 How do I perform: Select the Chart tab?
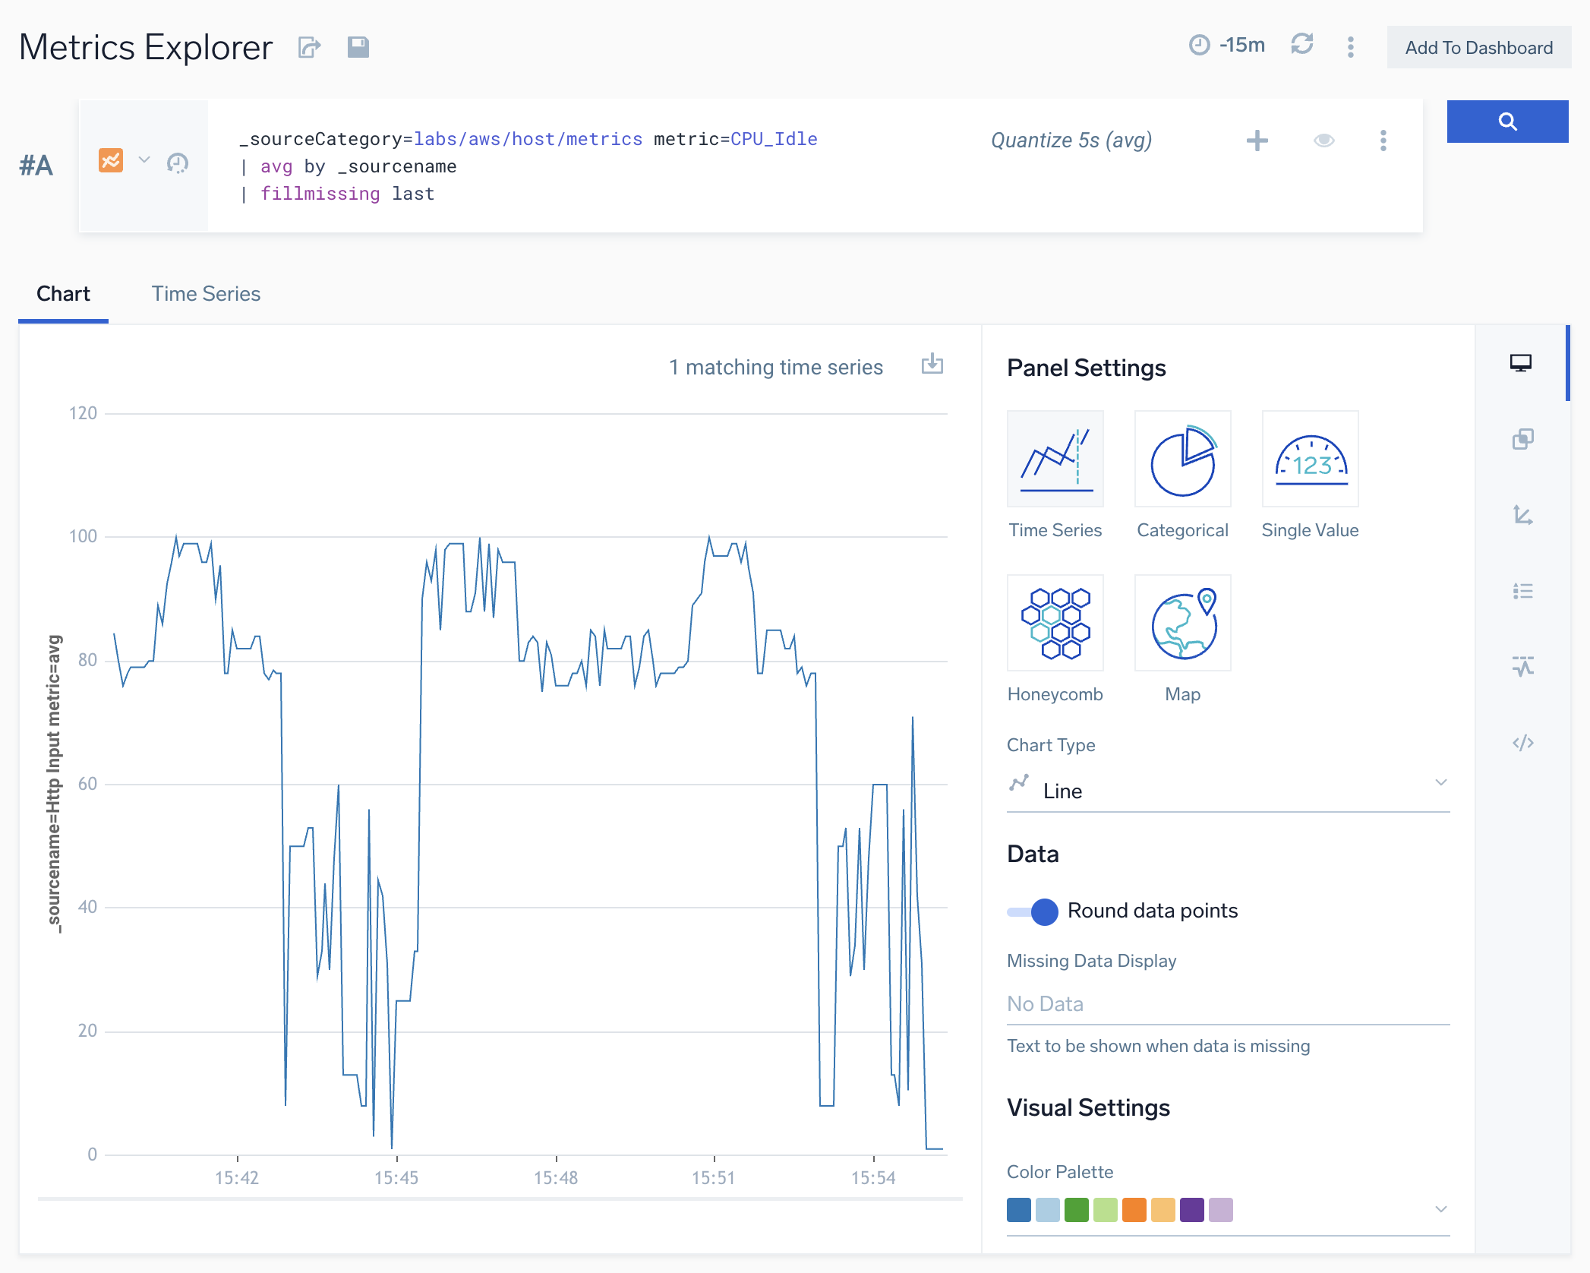(63, 294)
